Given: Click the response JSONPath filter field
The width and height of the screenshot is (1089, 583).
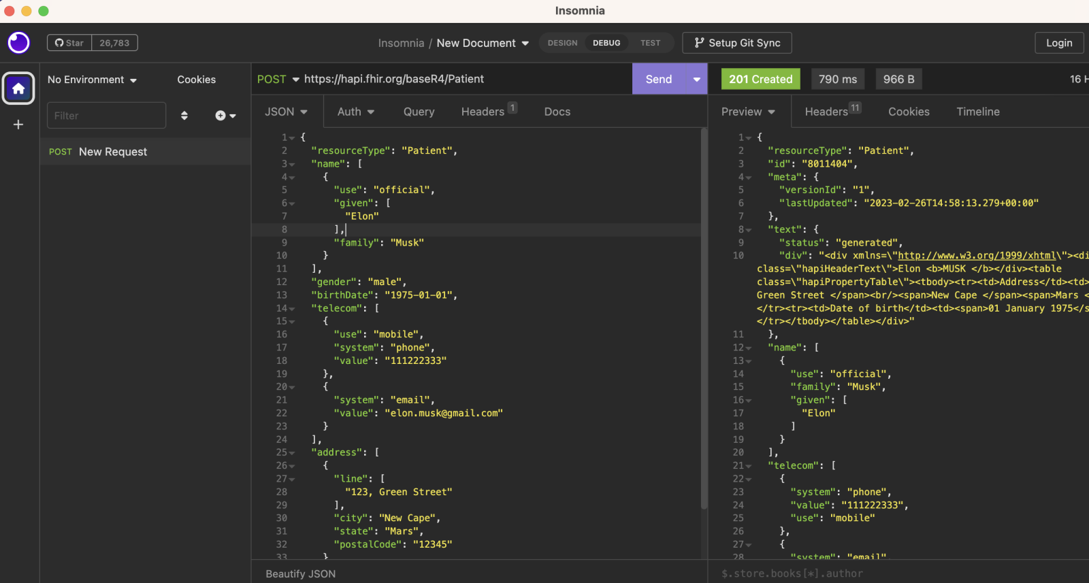Looking at the screenshot, I should [898, 573].
